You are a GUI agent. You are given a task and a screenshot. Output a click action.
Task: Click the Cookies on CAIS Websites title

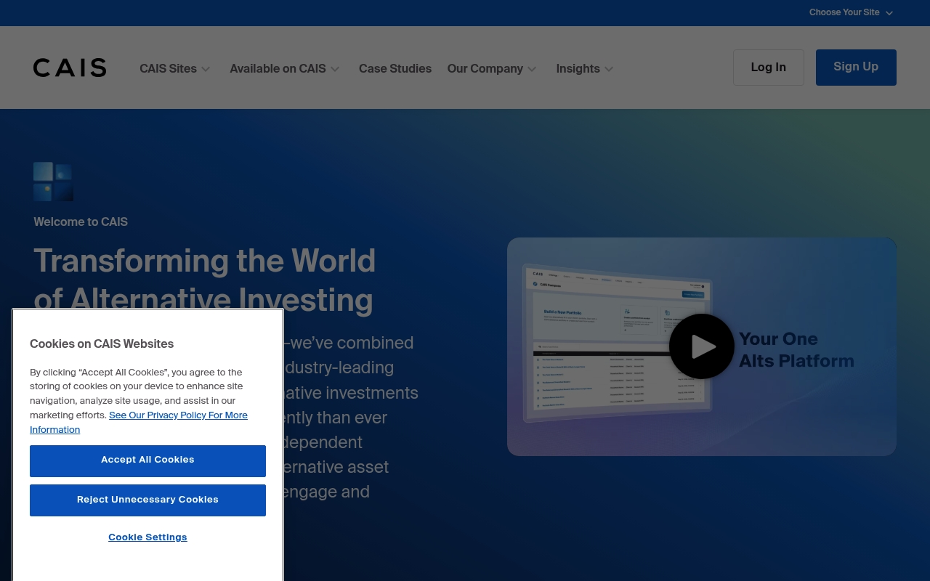[x=102, y=344]
